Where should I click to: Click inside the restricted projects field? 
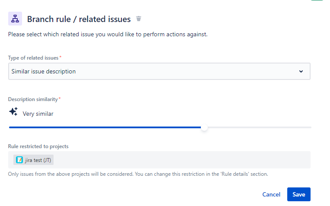[x=181, y=160]
